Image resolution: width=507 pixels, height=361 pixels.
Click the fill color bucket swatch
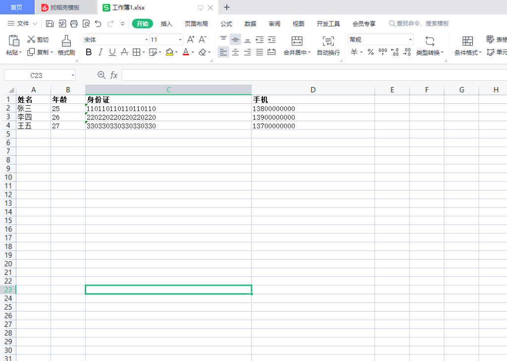[169, 52]
